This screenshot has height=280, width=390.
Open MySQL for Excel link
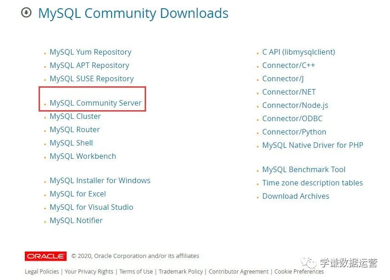pyautogui.click(x=78, y=194)
